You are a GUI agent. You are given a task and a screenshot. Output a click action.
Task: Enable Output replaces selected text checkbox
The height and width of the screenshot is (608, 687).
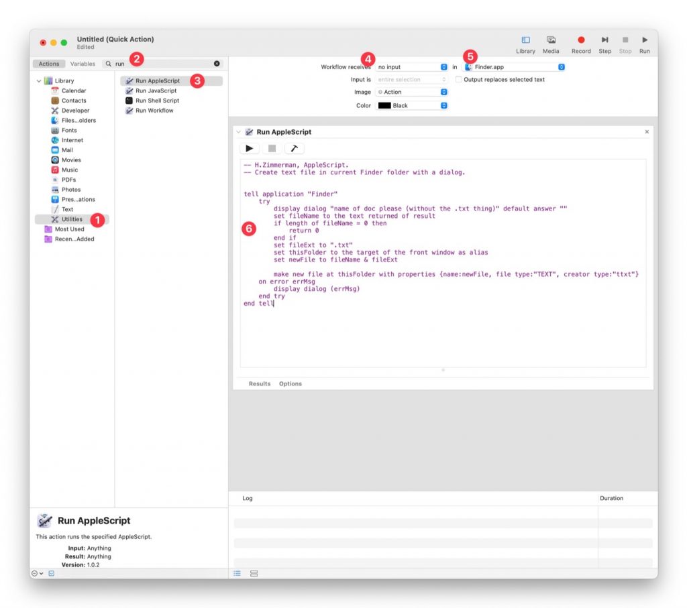(x=459, y=80)
